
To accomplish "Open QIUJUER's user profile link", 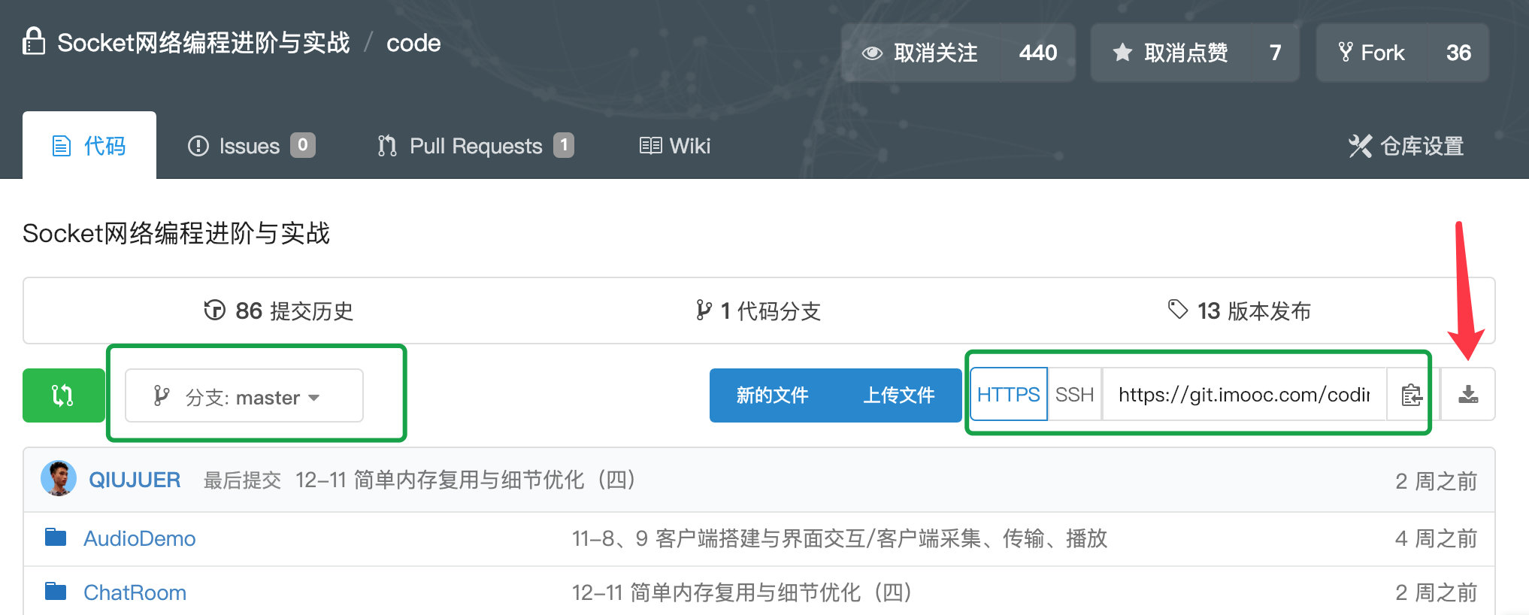I will 135,480.
